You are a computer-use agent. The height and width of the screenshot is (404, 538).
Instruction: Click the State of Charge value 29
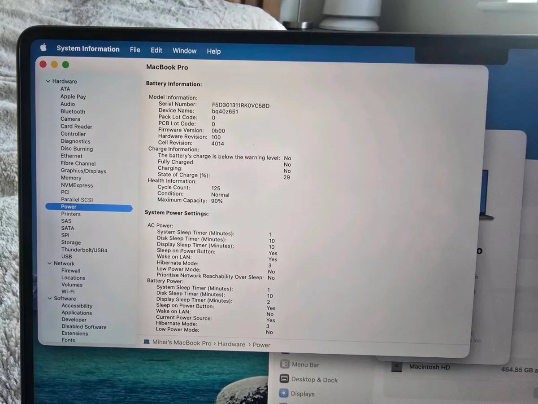click(x=286, y=177)
